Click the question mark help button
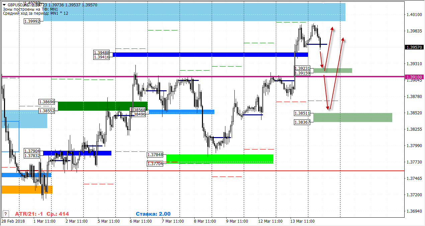This screenshot has height=226, width=425. 5,214
